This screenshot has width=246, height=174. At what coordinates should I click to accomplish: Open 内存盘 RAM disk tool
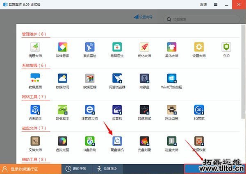click(x=144, y=78)
